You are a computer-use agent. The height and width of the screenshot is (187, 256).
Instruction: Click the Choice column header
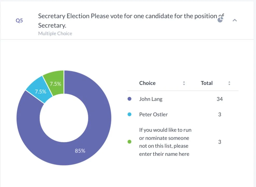(147, 83)
